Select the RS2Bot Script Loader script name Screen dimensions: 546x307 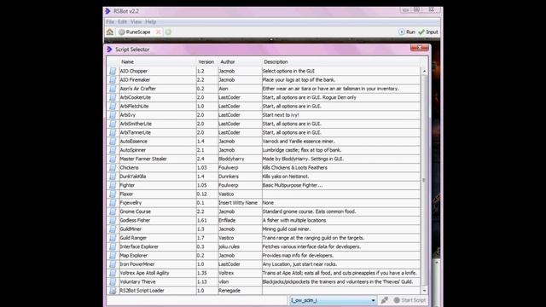pos(142,290)
